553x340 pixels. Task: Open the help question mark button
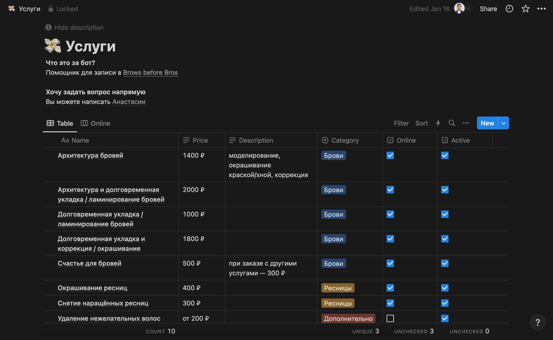[538, 323]
